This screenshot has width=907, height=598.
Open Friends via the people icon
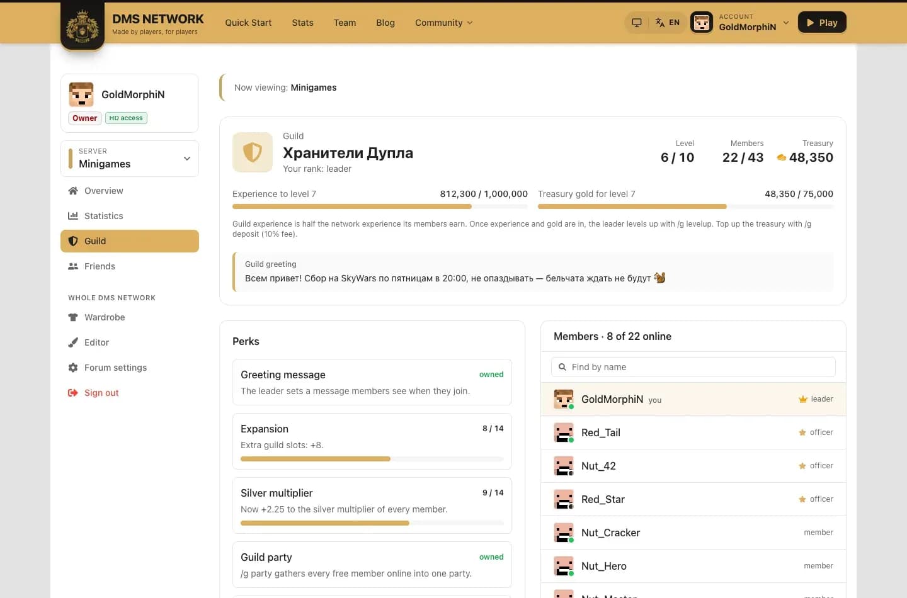click(73, 266)
